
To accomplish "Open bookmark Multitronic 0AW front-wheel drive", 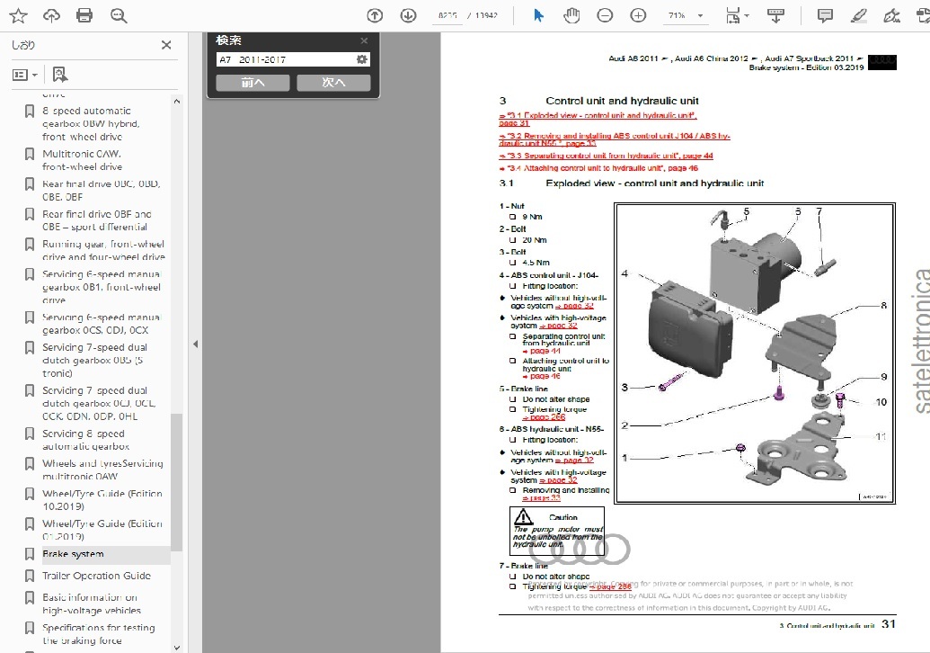I will (x=82, y=160).
